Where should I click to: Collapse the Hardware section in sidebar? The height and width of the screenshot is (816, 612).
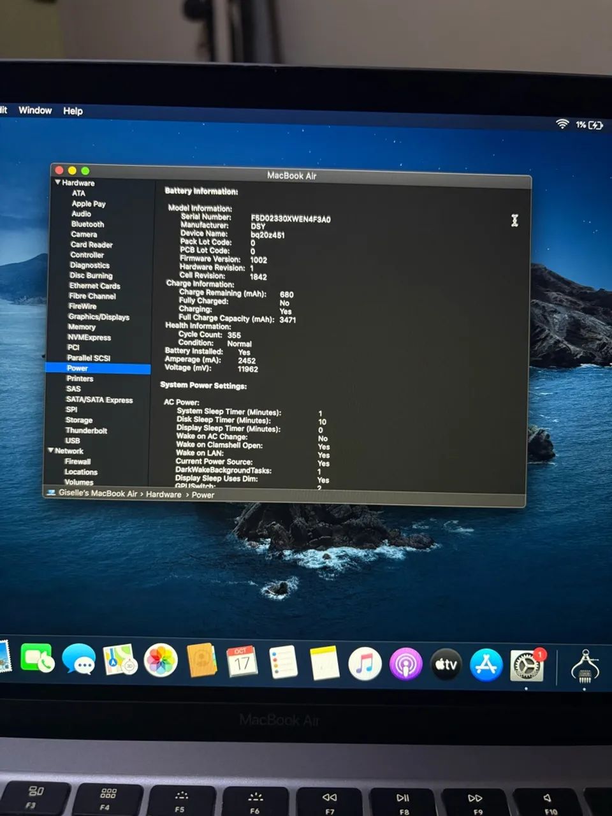[57, 182]
